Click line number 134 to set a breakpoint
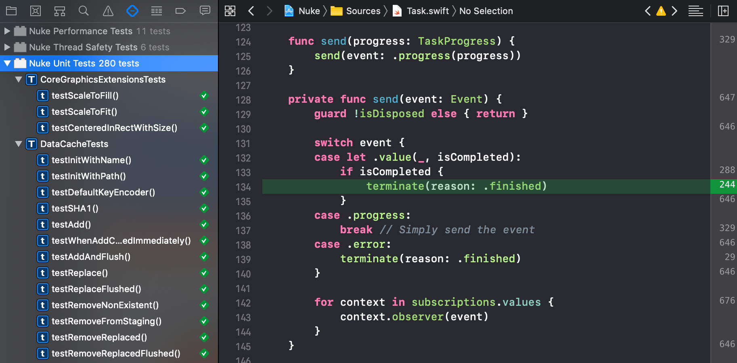This screenshot has width=737, height=363. tap(243, 187)
